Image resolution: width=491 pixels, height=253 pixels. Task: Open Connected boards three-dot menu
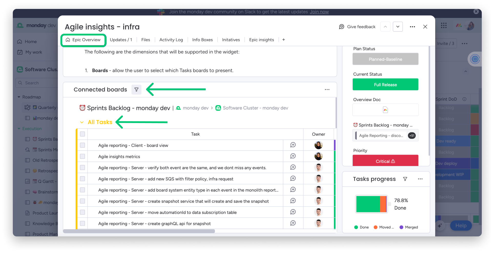tap(327, 90)
